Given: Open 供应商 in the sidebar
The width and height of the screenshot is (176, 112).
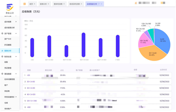Looking at the screenshot, I should 7,91.
